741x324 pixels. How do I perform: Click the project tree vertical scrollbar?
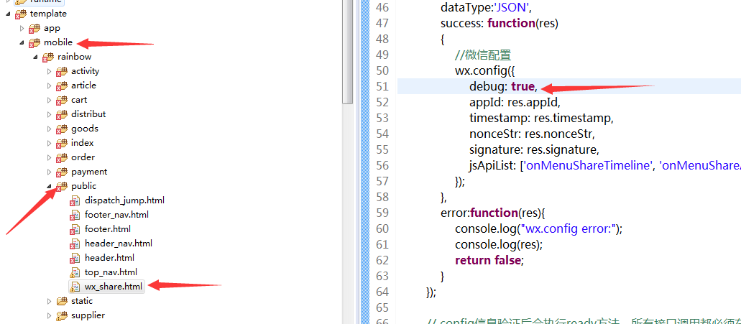[348, 50]
